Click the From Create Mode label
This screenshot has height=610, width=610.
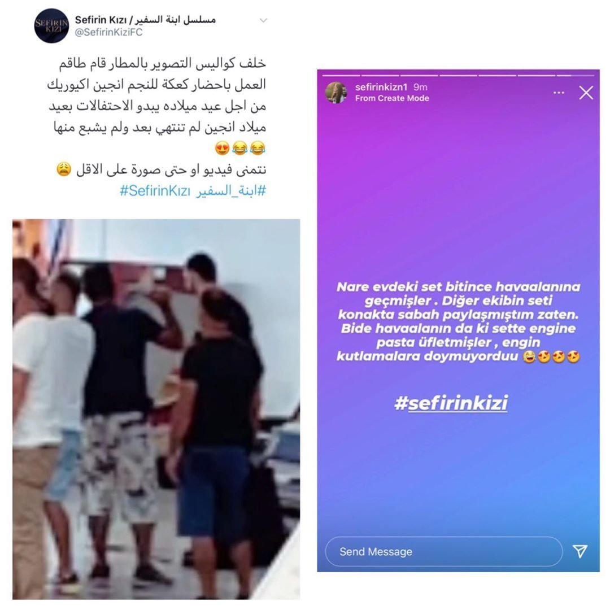click(392, 98)
